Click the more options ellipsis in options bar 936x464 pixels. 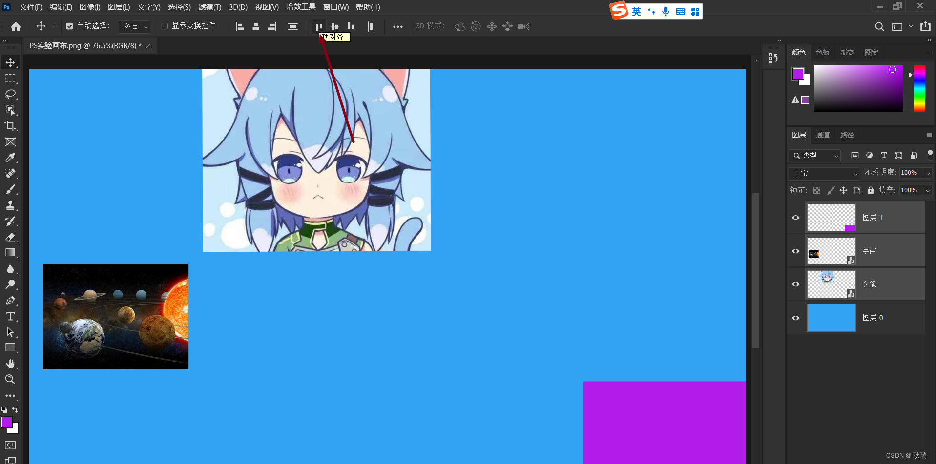tap(398, 26)
